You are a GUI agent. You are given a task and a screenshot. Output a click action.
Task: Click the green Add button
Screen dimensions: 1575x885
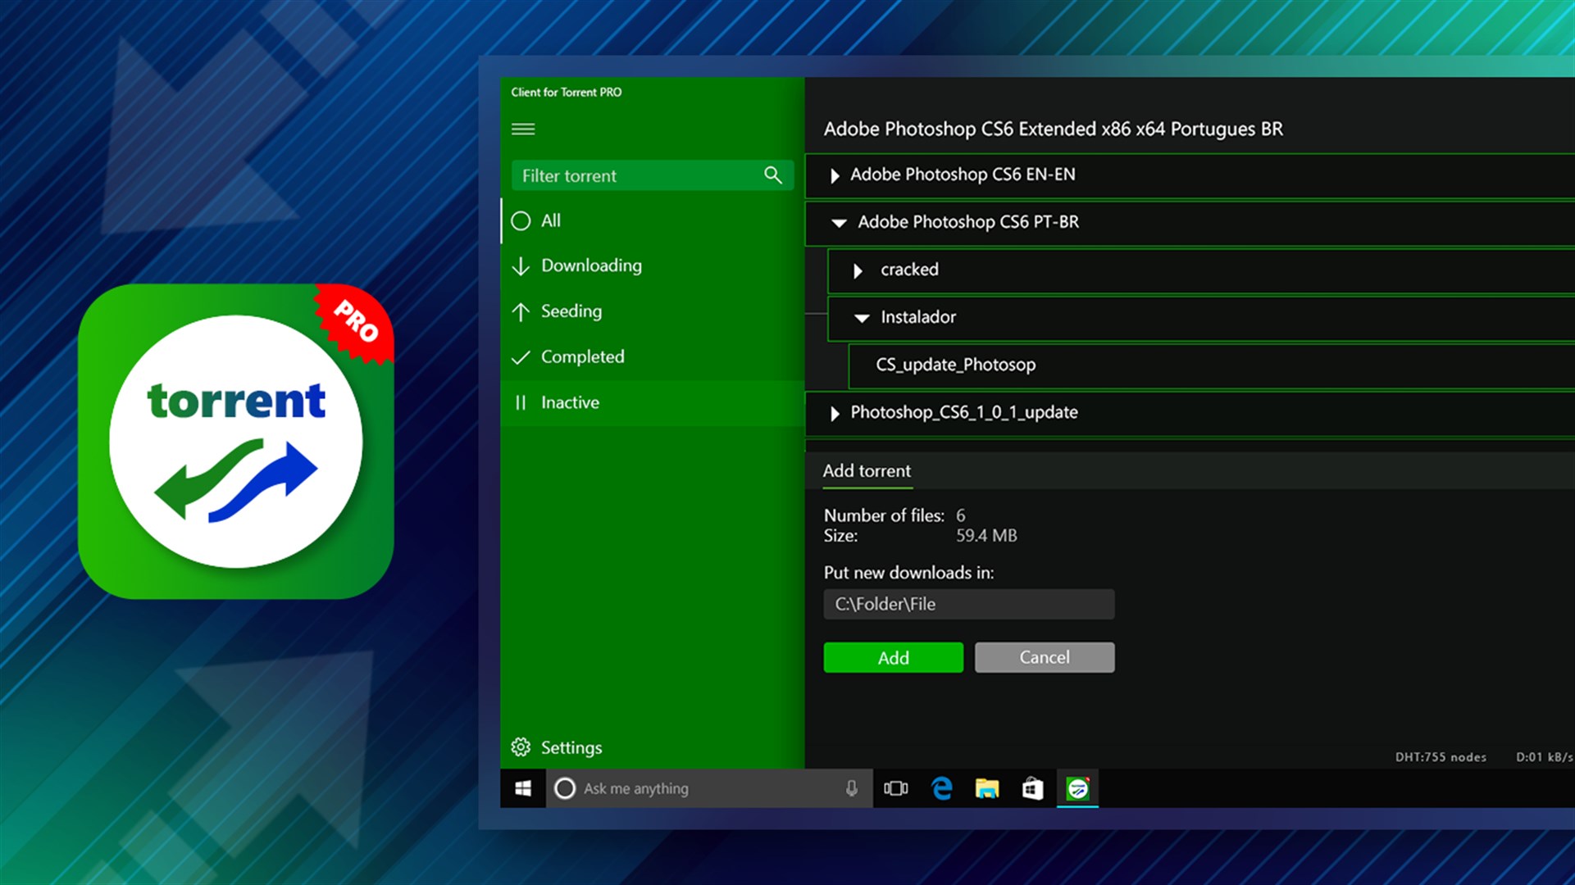893,657
